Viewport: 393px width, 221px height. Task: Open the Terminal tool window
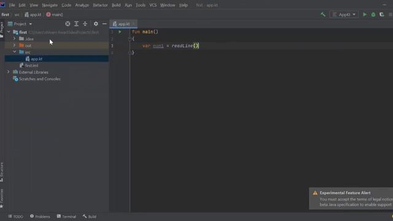[66, 217]
